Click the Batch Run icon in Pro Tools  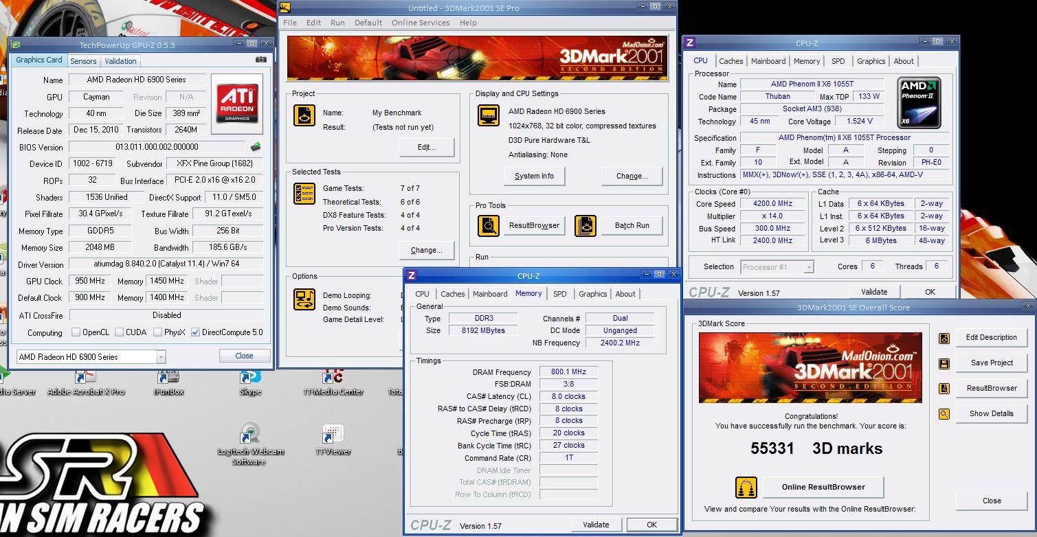click(x=586, y=225)
